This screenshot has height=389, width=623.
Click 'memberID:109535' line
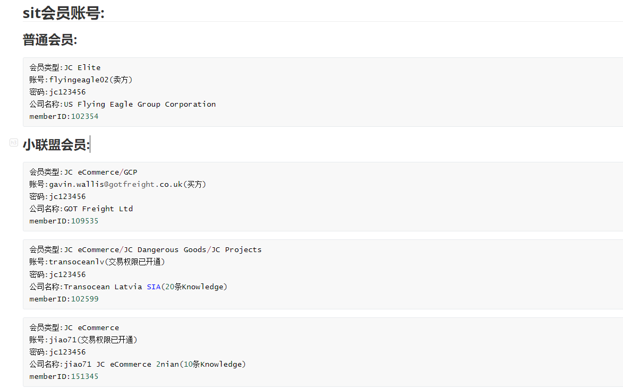(x=64, y=221)
